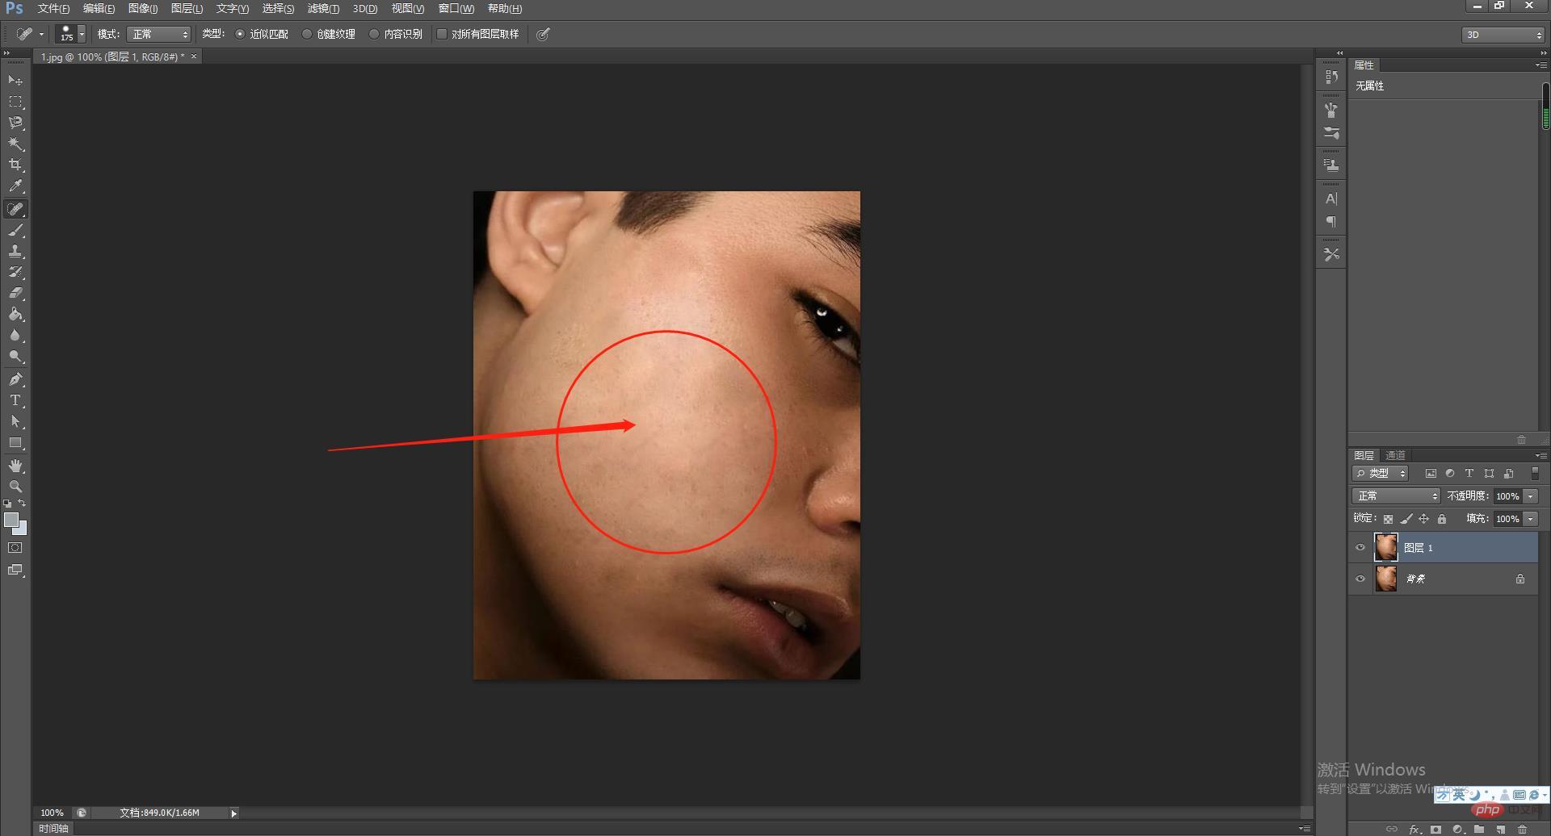Screen dimensions: 1551x836
Task: Open the 3D workspace dropdown
Action: 1503,35
